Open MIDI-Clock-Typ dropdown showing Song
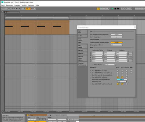 (x=122, y=82)
